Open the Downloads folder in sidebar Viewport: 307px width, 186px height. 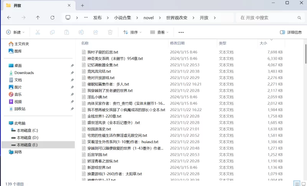(21, 73)
